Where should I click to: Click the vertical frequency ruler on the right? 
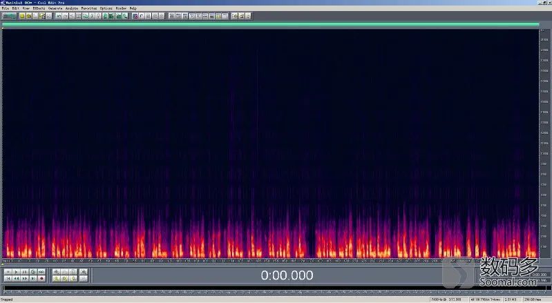coord(544,144)
